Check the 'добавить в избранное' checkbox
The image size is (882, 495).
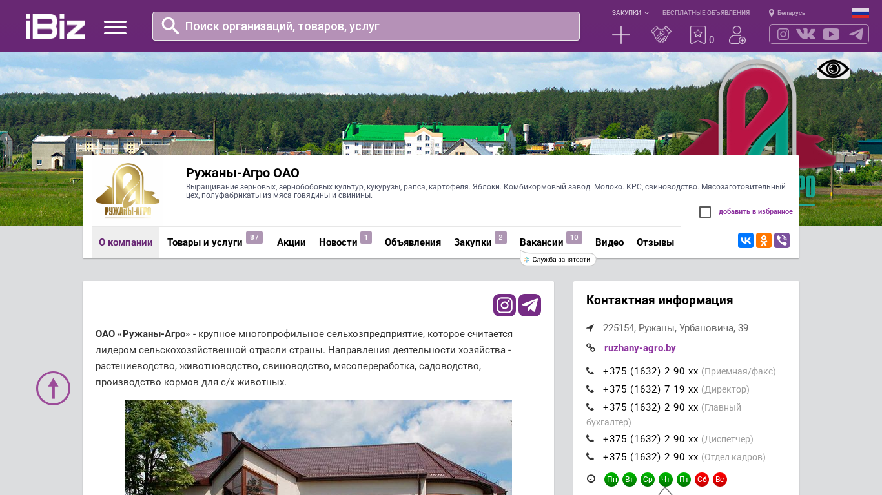click(x=705, y=212)
